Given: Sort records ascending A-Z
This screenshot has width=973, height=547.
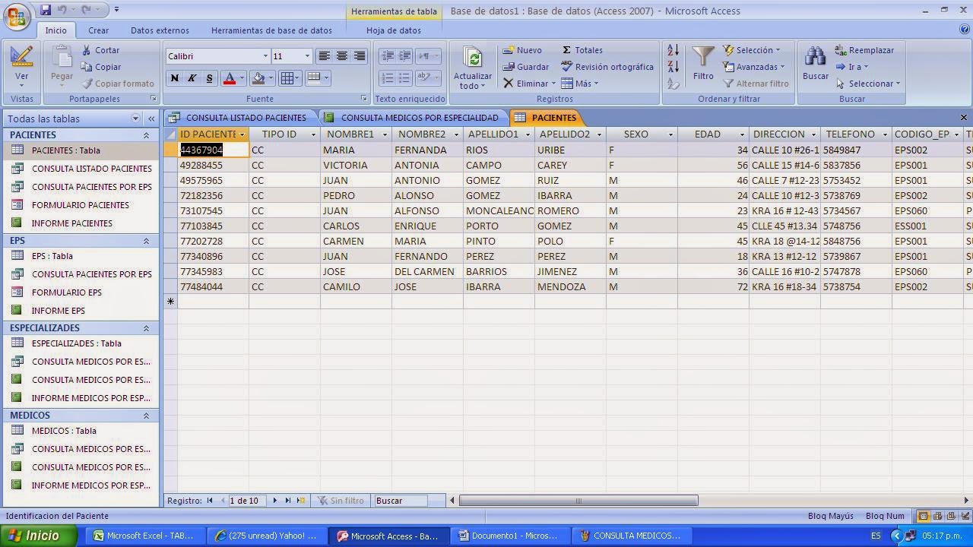Looking at the screenshot, I should 672,49.
